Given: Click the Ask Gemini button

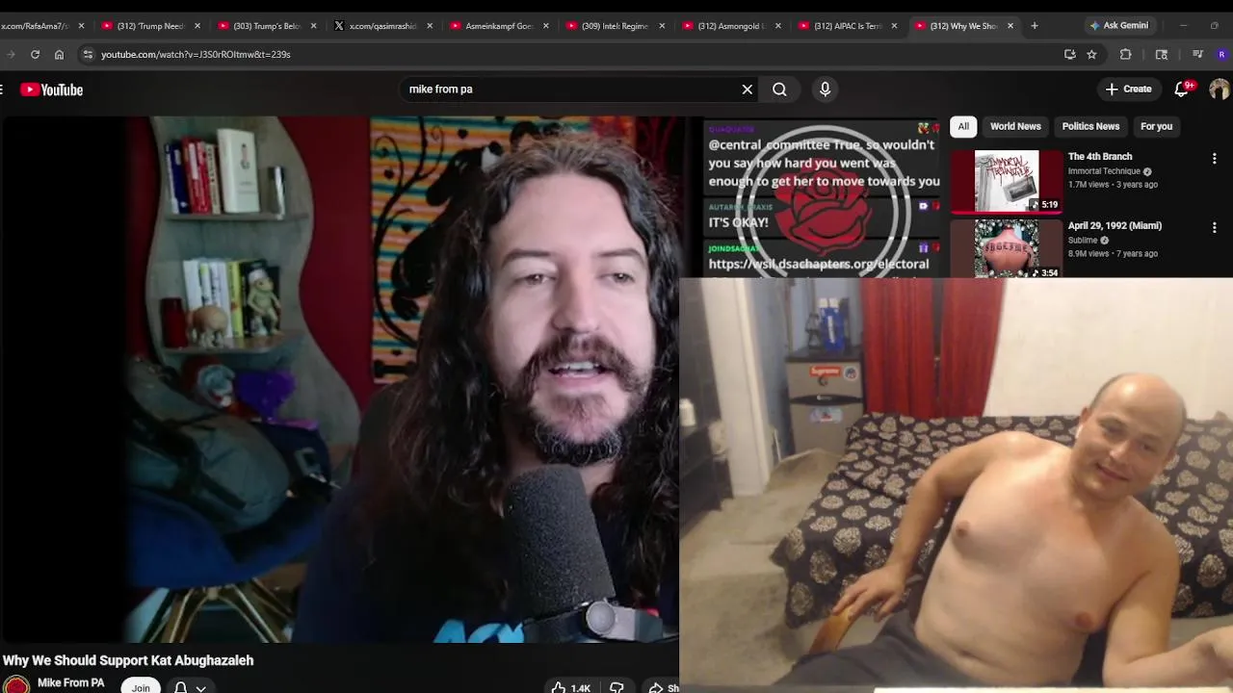Looking at the screenshot, I should tap(1118, 26).
